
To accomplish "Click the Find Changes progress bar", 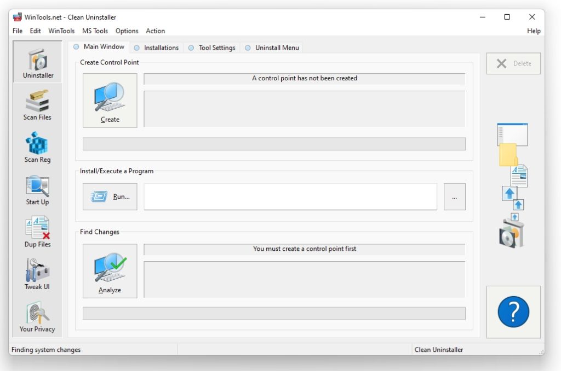I will tap(274, 314).
